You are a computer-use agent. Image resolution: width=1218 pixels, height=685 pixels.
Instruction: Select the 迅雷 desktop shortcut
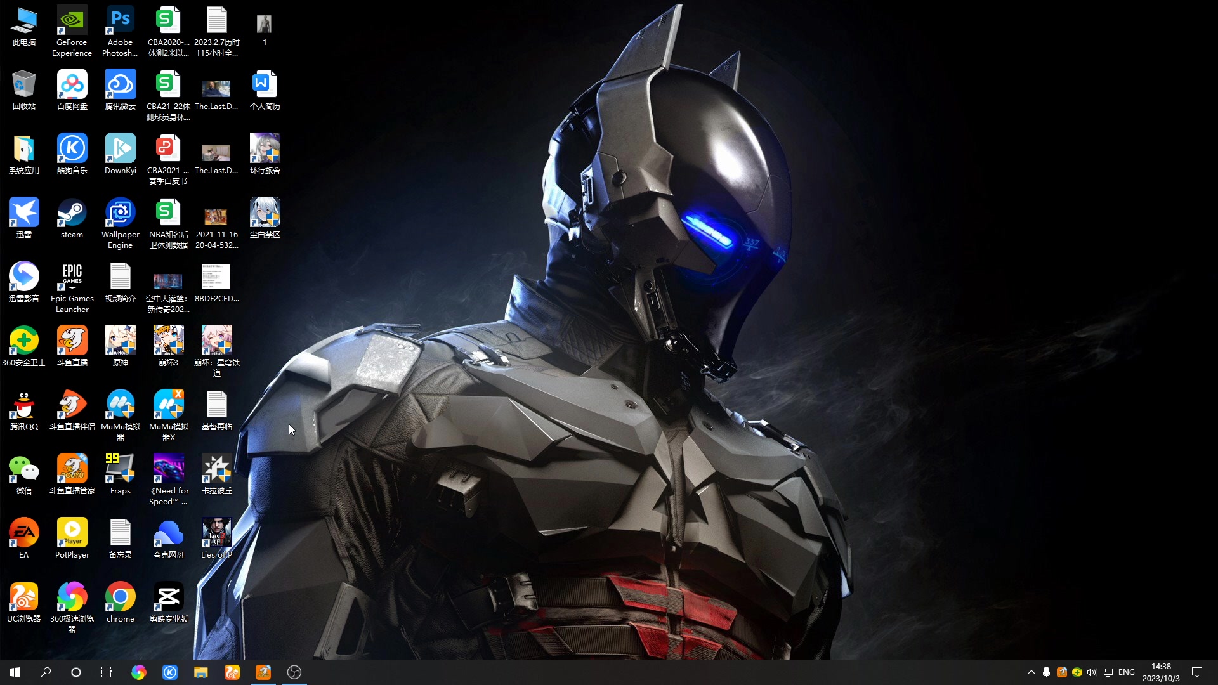24,219
